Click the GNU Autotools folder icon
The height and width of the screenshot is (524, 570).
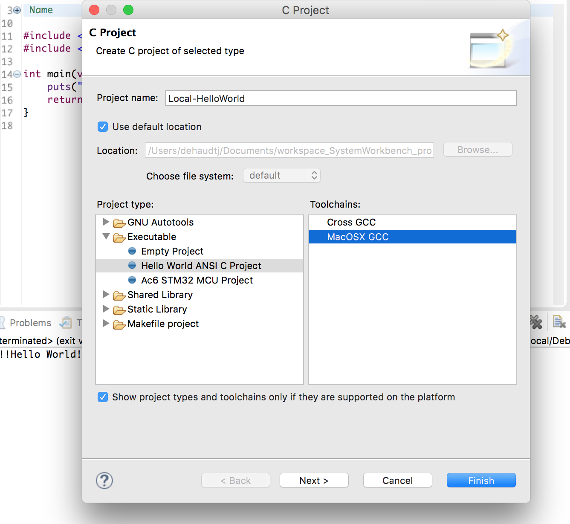coord(119,223)
